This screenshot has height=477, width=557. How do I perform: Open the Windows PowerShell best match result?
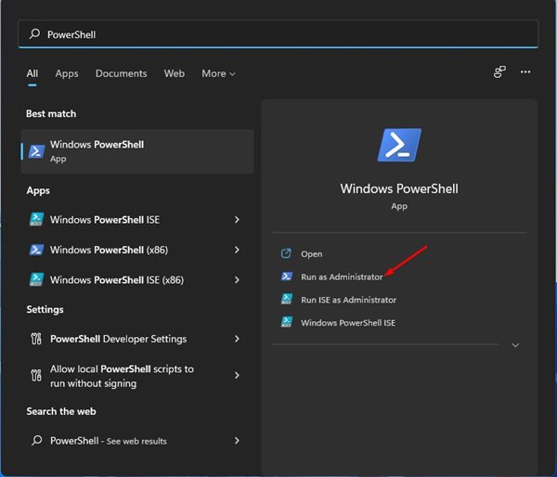(137, 151)
